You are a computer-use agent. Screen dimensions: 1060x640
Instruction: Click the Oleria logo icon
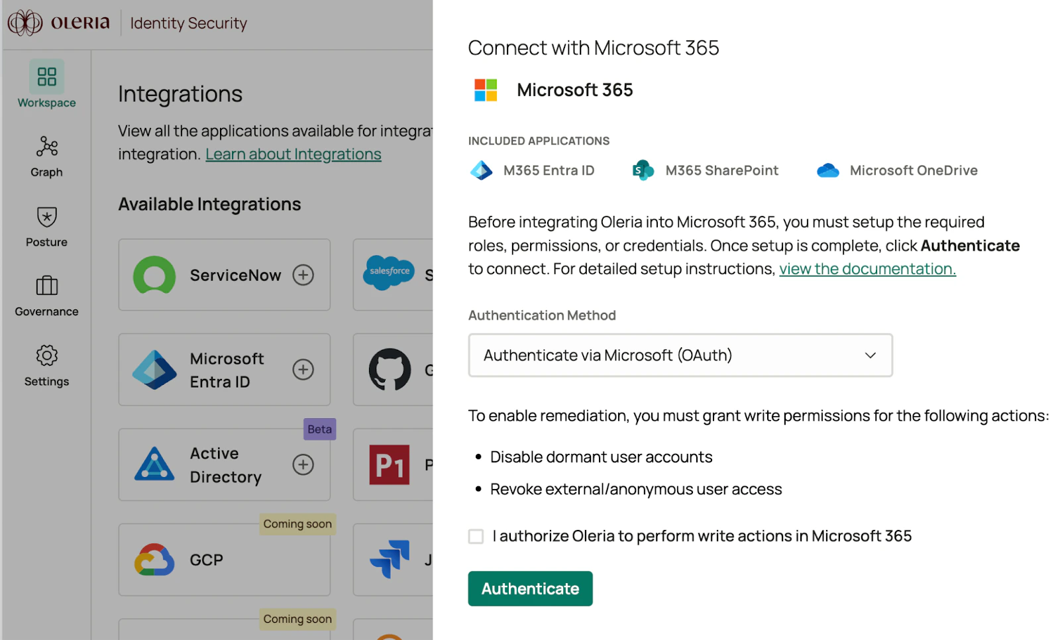(x=25, y=23)
